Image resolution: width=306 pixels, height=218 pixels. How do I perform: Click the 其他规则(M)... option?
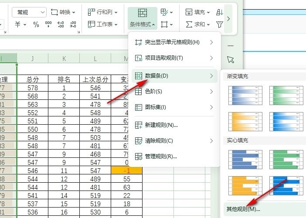point(264,209)
